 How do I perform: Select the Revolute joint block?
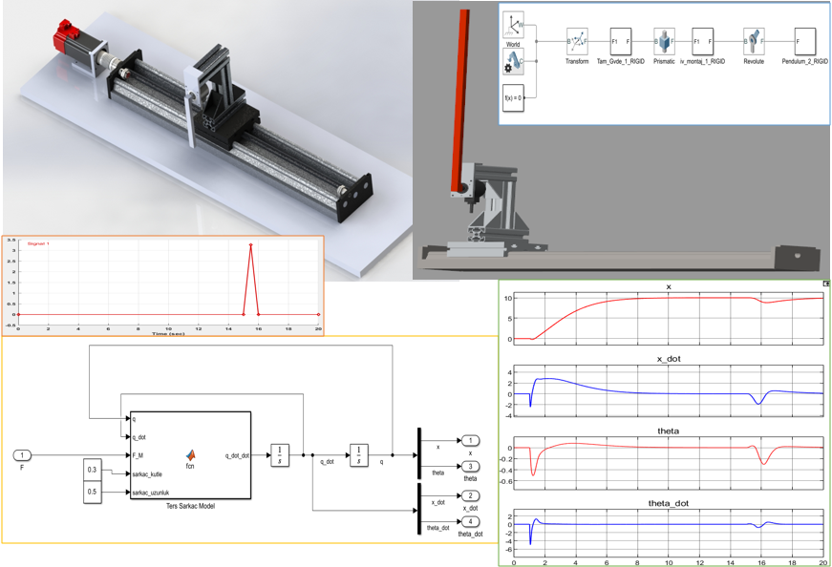pyautogui.click(x=752, y=40)
